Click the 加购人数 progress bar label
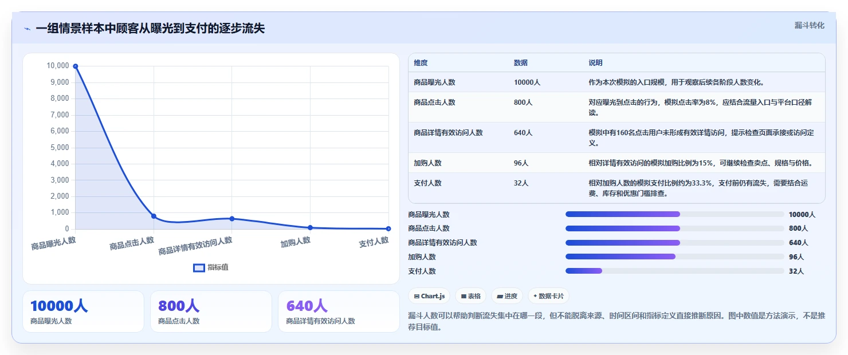This screenshot has width=848, height=355. coord(422,257)
